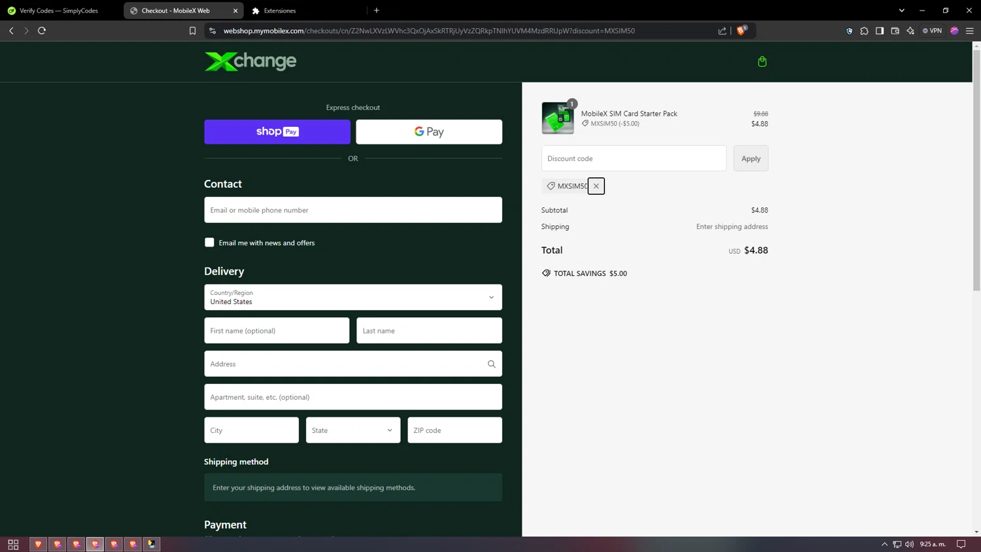Open the Country/Region dropdown
This screenshot has width=981, height=552.
[x=353, y=297]
